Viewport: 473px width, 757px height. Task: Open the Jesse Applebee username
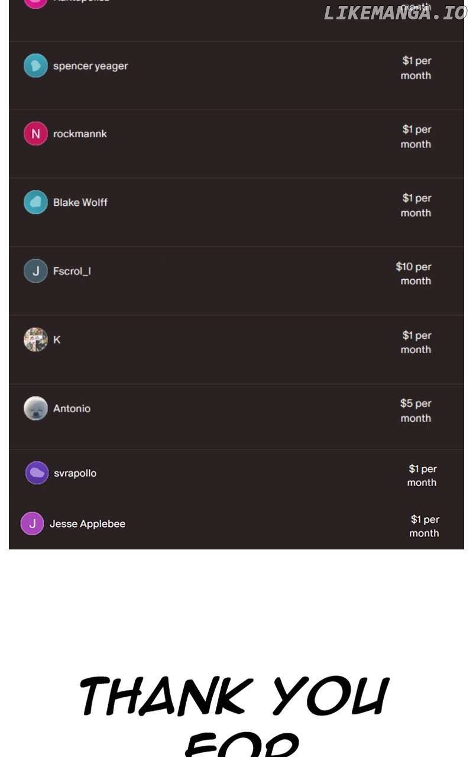pos(88,523)
